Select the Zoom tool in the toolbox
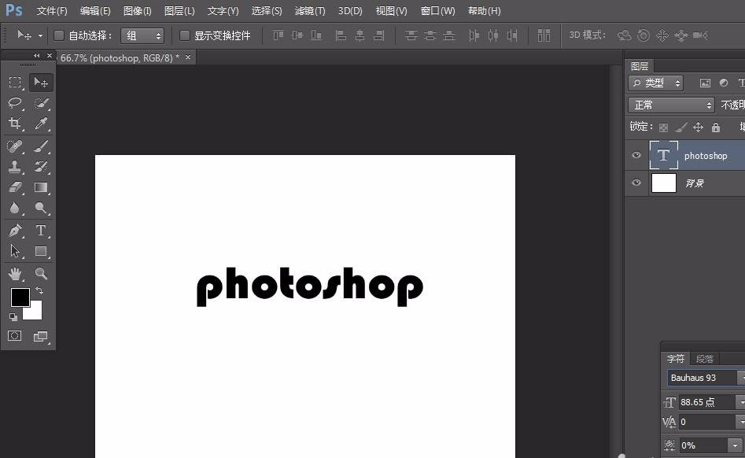This screenshot has height=458, width=745. click(x=41, y=273)
